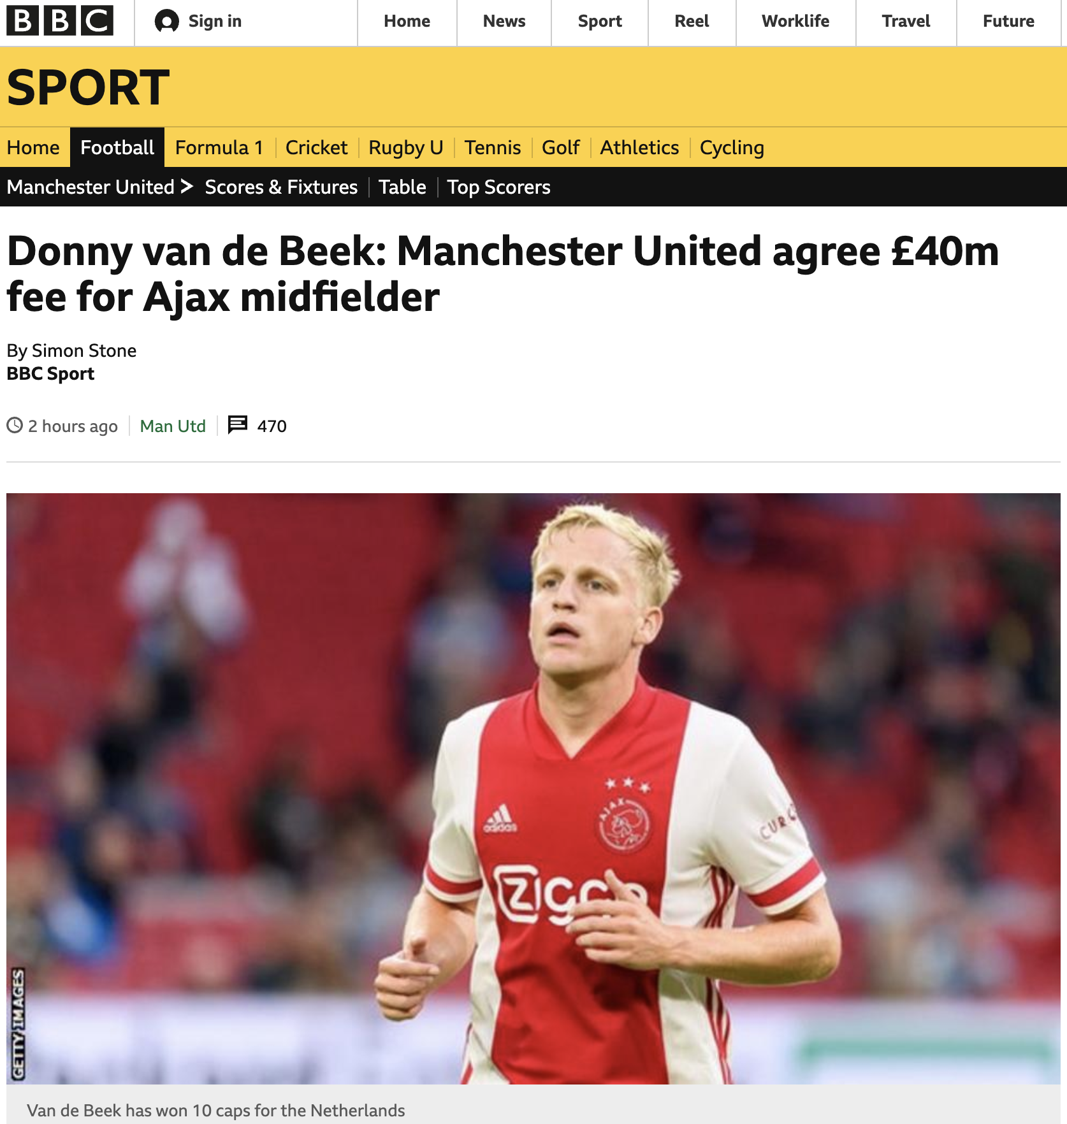Open the News menu item
Image resolution: width=1067 pixels, height=1124 pixels.
(x=504, y=21)
